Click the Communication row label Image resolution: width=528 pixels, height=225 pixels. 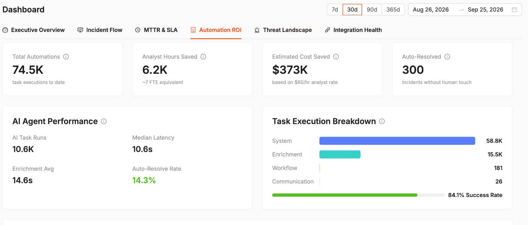tap(293, 182)
